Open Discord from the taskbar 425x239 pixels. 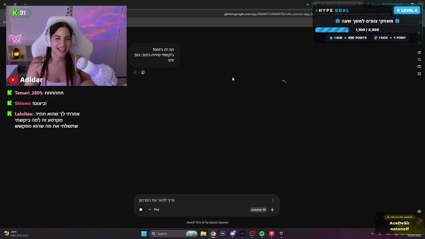[233, 234]
